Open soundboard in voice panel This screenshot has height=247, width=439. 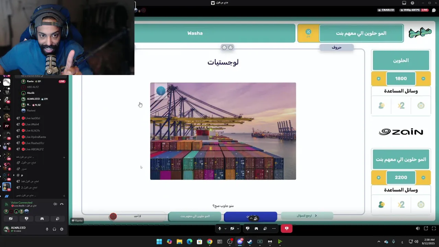tap(58, 219)
